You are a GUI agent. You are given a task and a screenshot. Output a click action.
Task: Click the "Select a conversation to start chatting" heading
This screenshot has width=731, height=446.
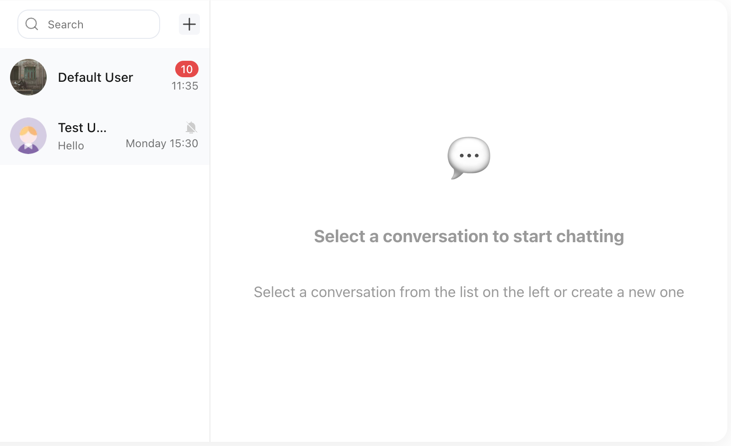tap(469, 236)
